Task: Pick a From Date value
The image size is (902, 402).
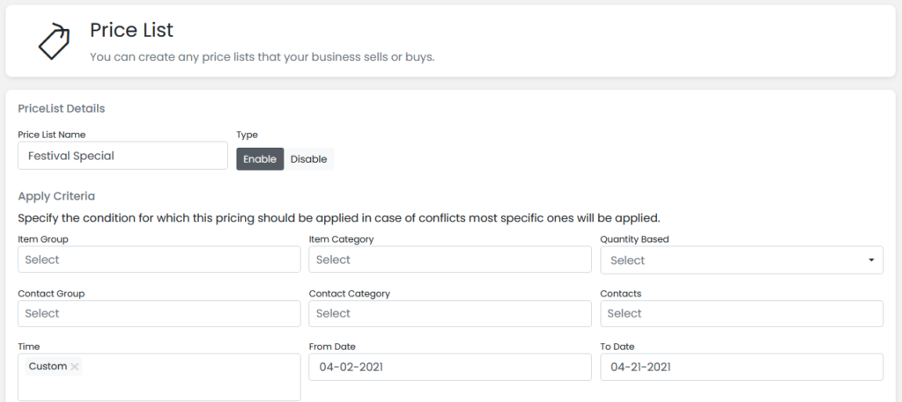Action: (x=450, y=367)
